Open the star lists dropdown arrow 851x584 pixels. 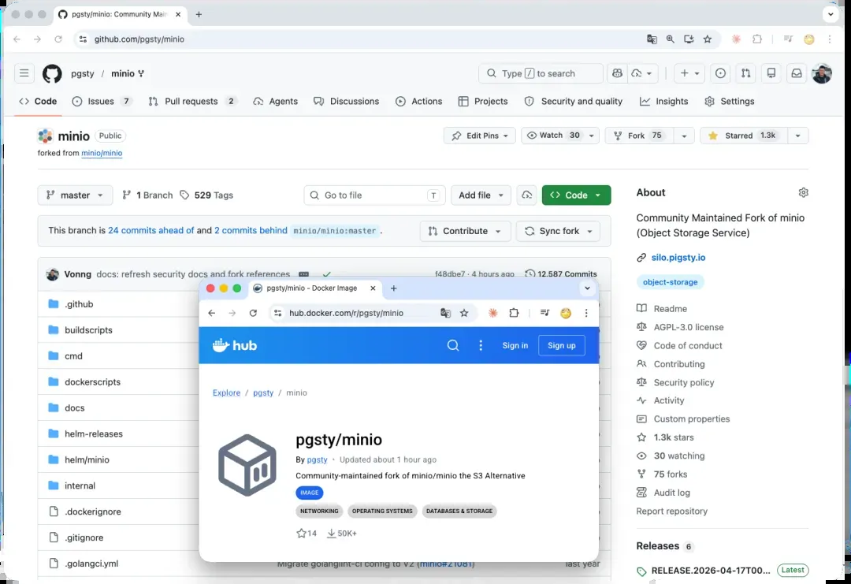point(797,136)
